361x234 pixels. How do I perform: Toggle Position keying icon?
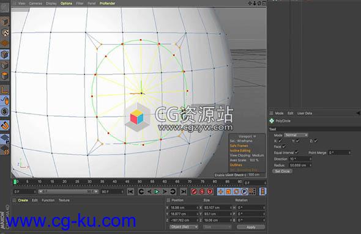tap(220, 191)
